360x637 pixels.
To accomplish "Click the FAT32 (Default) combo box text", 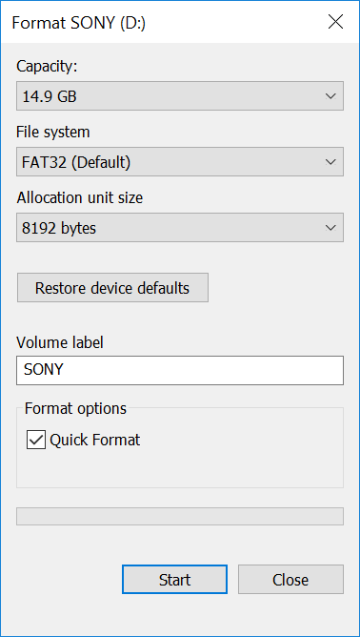I will coord(76,162).
